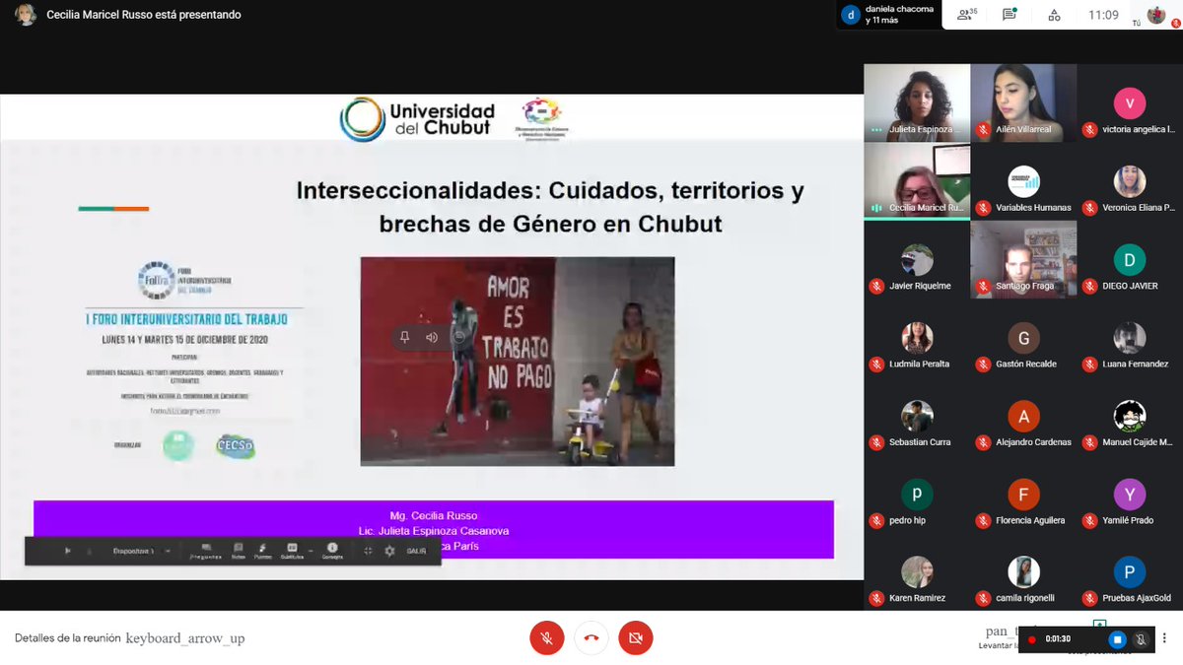Viewport: 1183px width, 665px height.
Task: Stop the screen recording timer
Action: [1117, 639]
